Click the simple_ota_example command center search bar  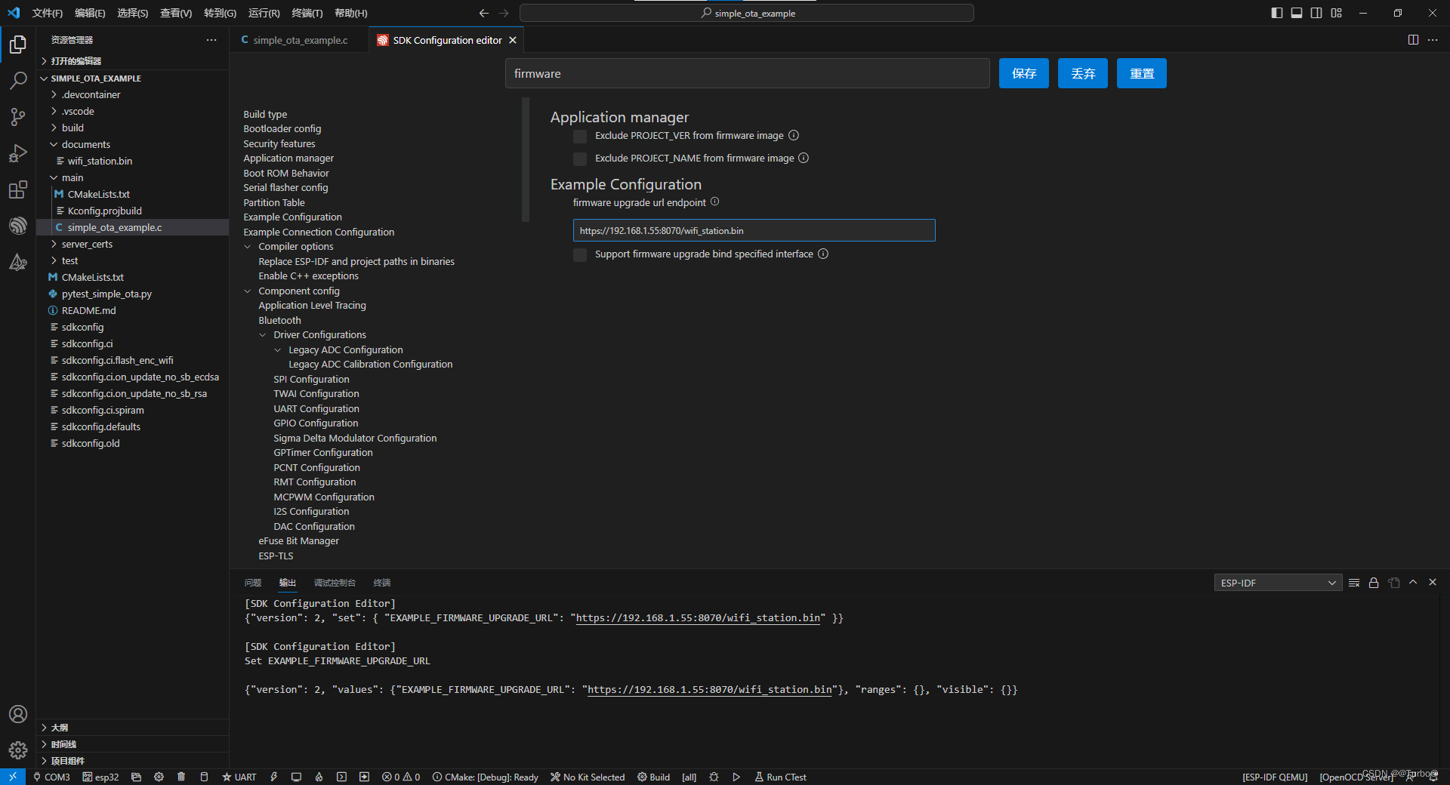747,13
